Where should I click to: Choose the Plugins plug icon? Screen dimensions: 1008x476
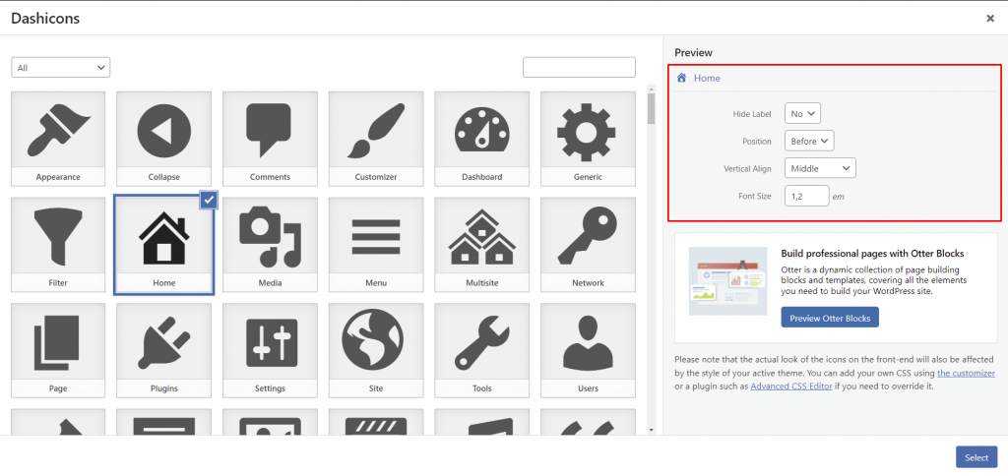pyautogui.click(x=164, y=350)
